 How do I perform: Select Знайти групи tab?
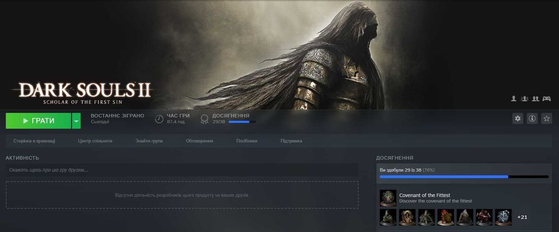point(149,141)
